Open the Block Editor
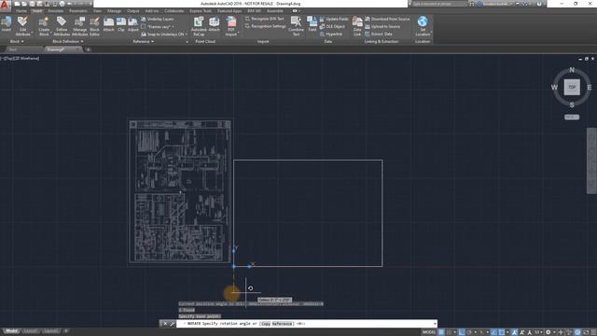The height and width of the screenshot is (336, 597). point(94,26)
